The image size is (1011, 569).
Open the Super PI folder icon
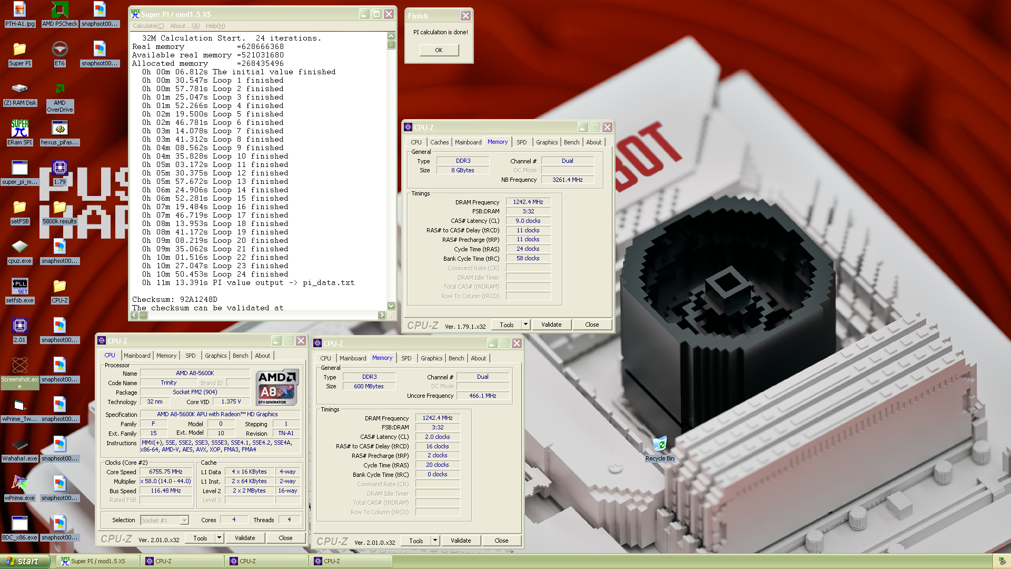19,54
